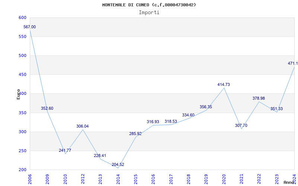Click the 600 y-axis value
This screenshot has height=186, width=298.
click(22, 17)
